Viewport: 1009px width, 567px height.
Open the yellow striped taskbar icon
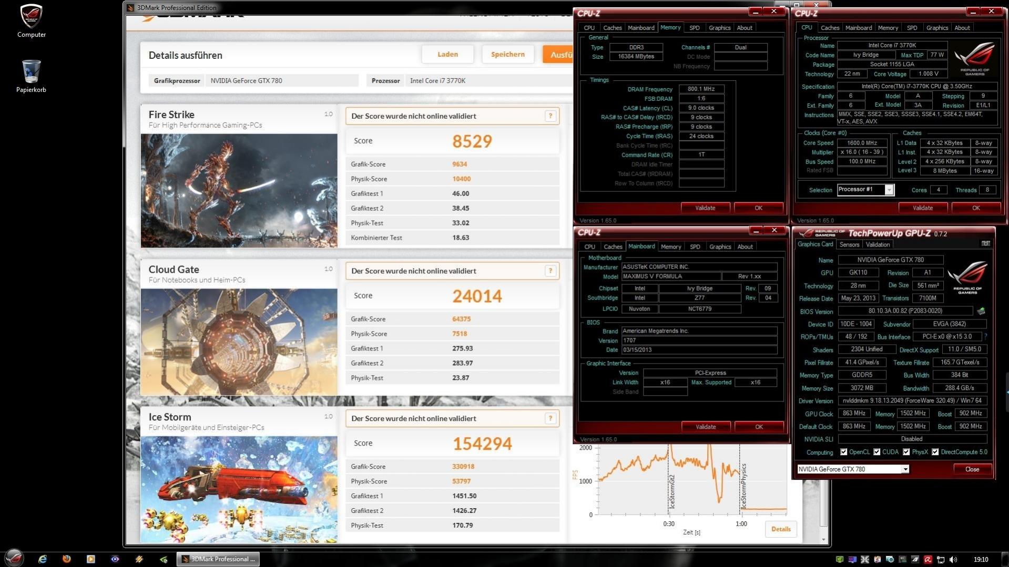pos(139,559)
